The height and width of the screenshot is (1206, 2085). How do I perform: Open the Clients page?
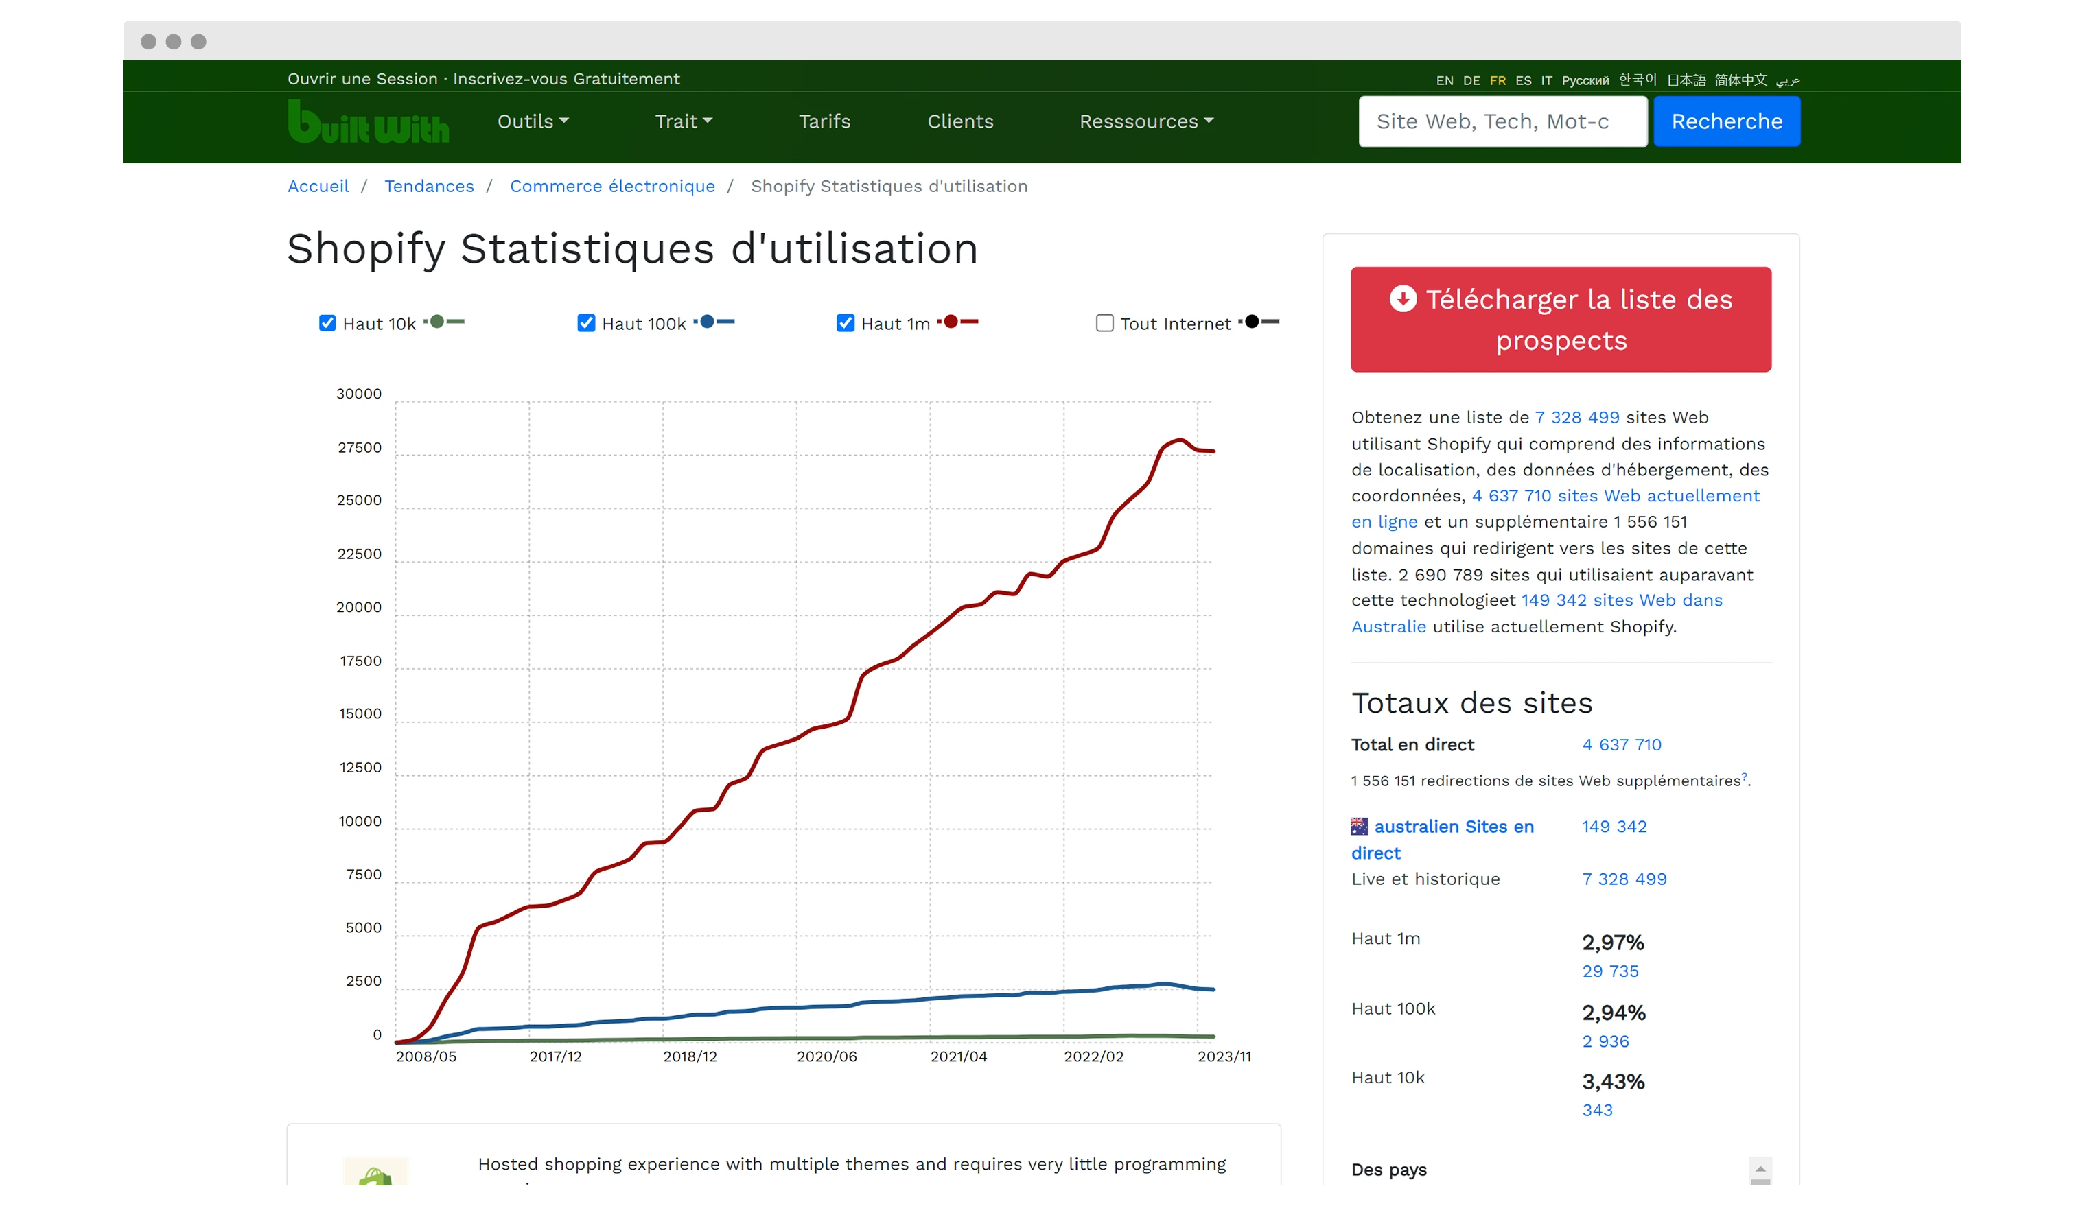pyautogui.click(x=959, y=121)
